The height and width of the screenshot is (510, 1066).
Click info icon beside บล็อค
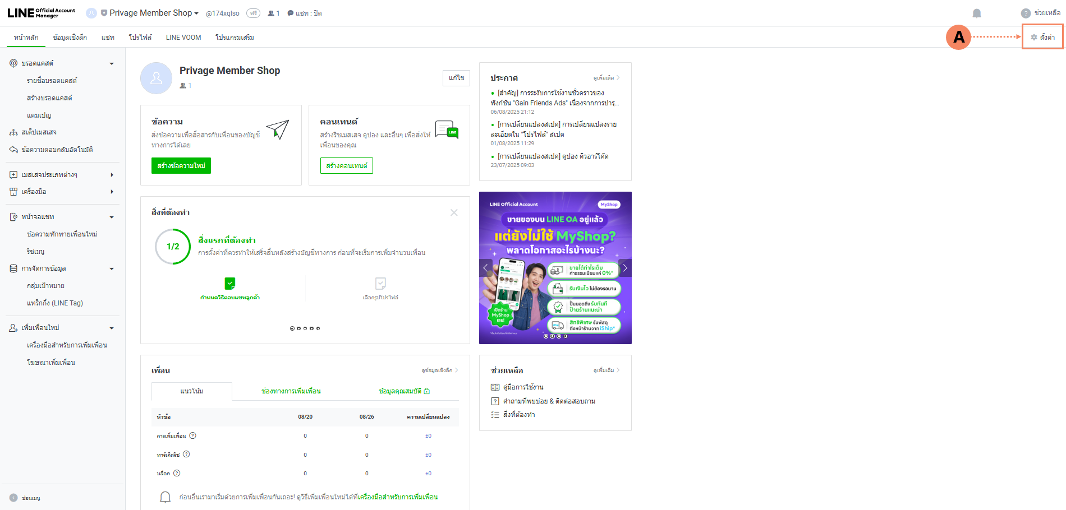(x=177, y=474)
